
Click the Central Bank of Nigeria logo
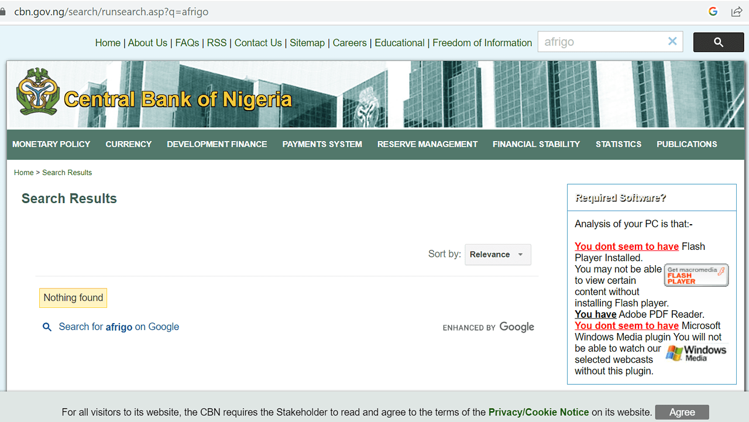point(37,92)
